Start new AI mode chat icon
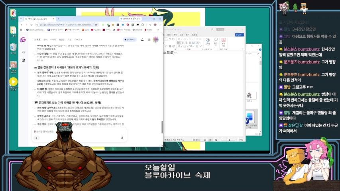 coord(23,60)
